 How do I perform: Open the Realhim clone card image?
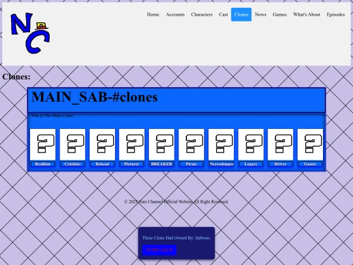click(42, 145)
